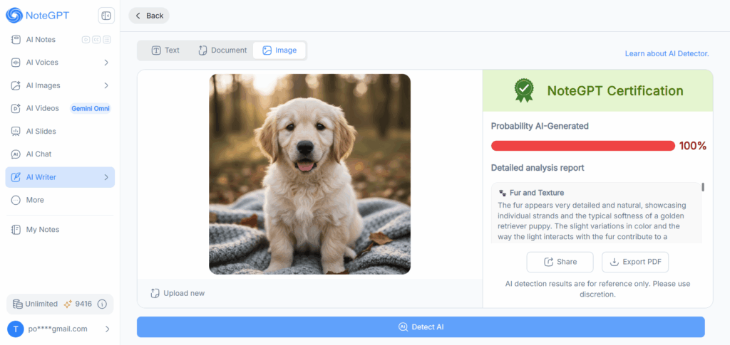Click the NoteGPT swirl logo

(14, 16)
